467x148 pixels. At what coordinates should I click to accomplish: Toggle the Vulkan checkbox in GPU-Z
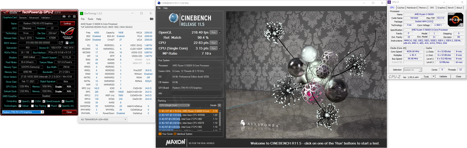pyautogui.click(x=20, y=106)
